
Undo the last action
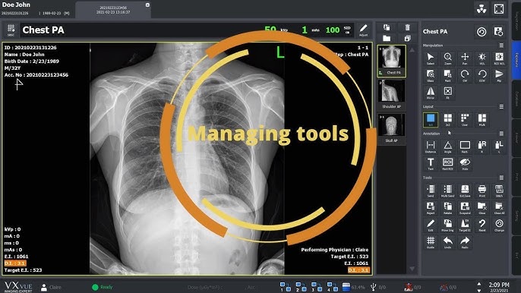coord(447,242)
